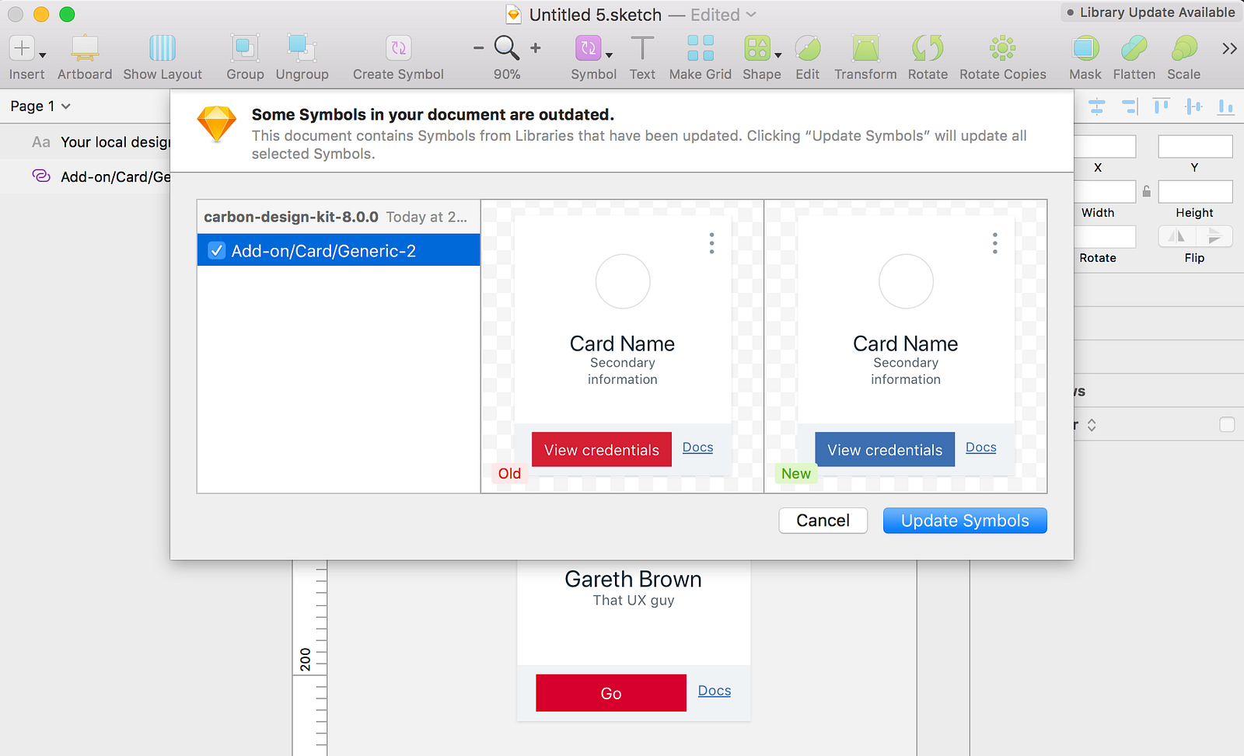Viewport: 1244px width, 756px height.
Task: Open the inspector stepper dropdown arrows
Action: [1092, 425]
